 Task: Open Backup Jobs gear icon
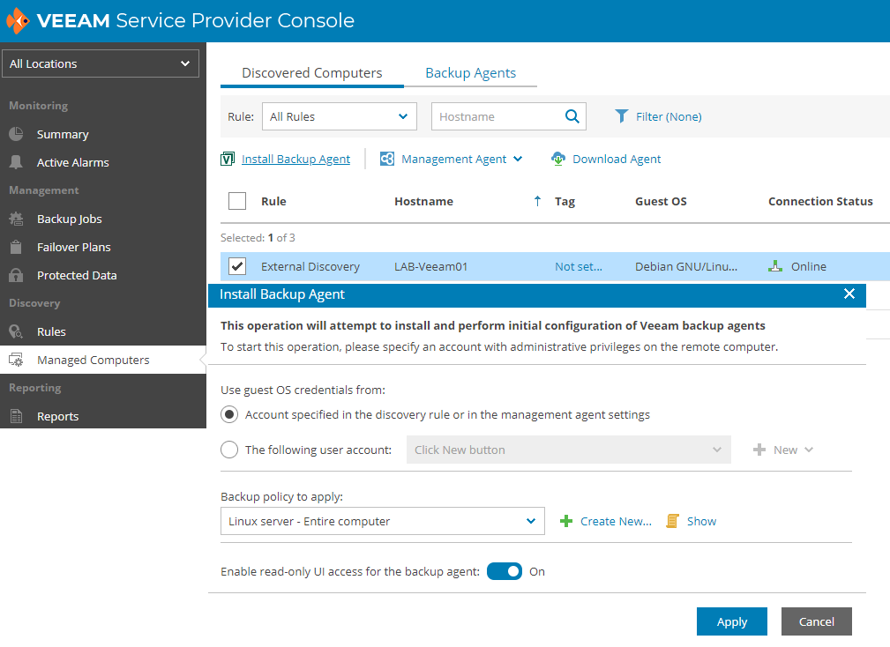click(16, 219)
